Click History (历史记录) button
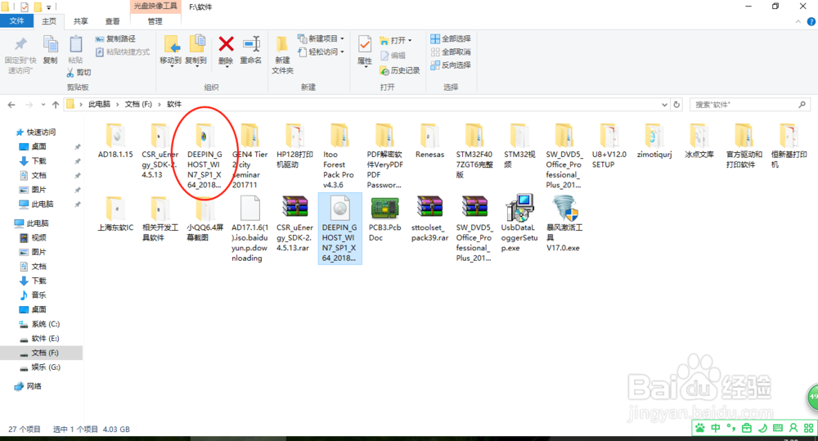The height and width of the screenshot is (441, 818). [x=400, y=70]
